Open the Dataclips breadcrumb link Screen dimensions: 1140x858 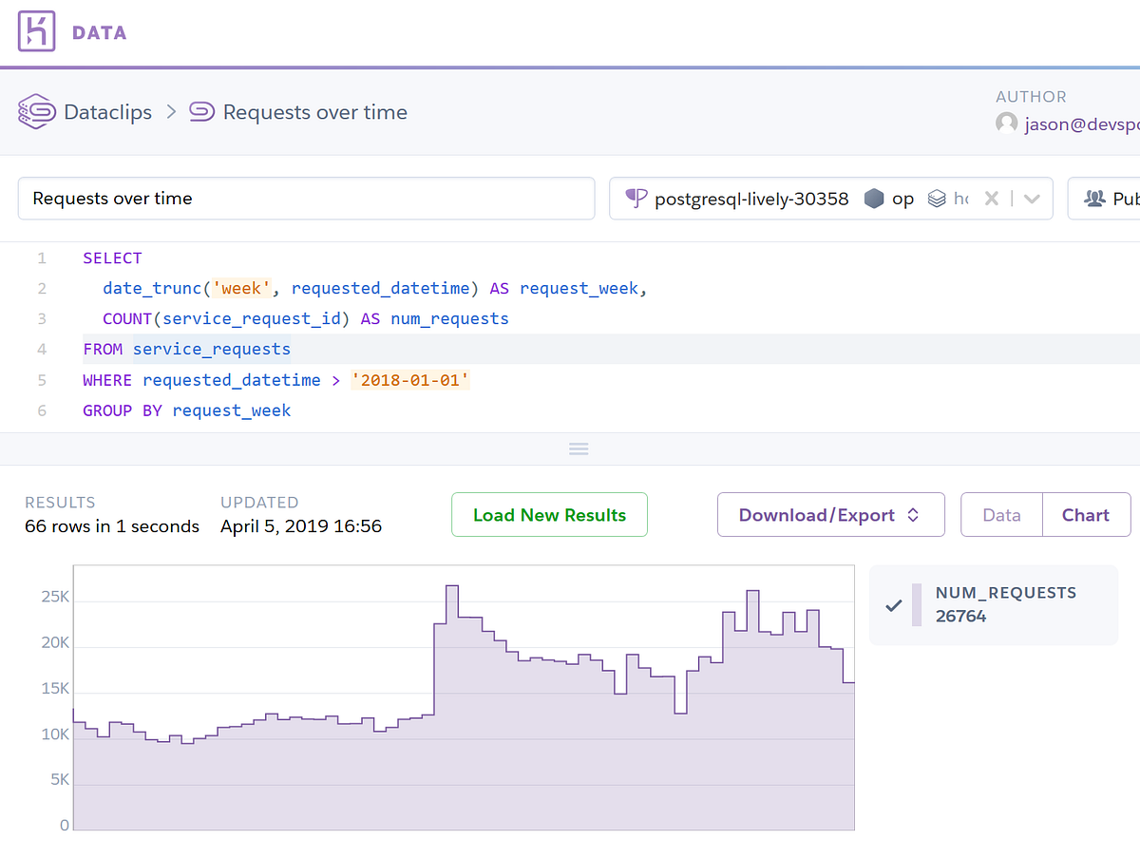pyautogui.click(x=106, y=111)
